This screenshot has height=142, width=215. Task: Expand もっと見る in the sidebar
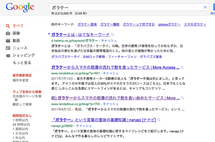pos(22,63)
